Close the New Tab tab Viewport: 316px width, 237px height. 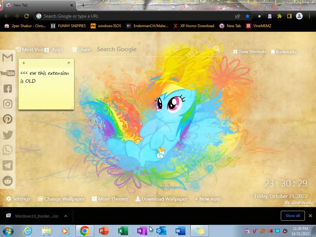point(72,5)
